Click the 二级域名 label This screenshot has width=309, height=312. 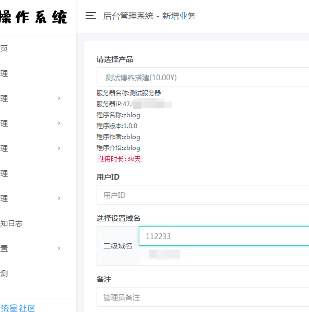[x=117, y=246]
